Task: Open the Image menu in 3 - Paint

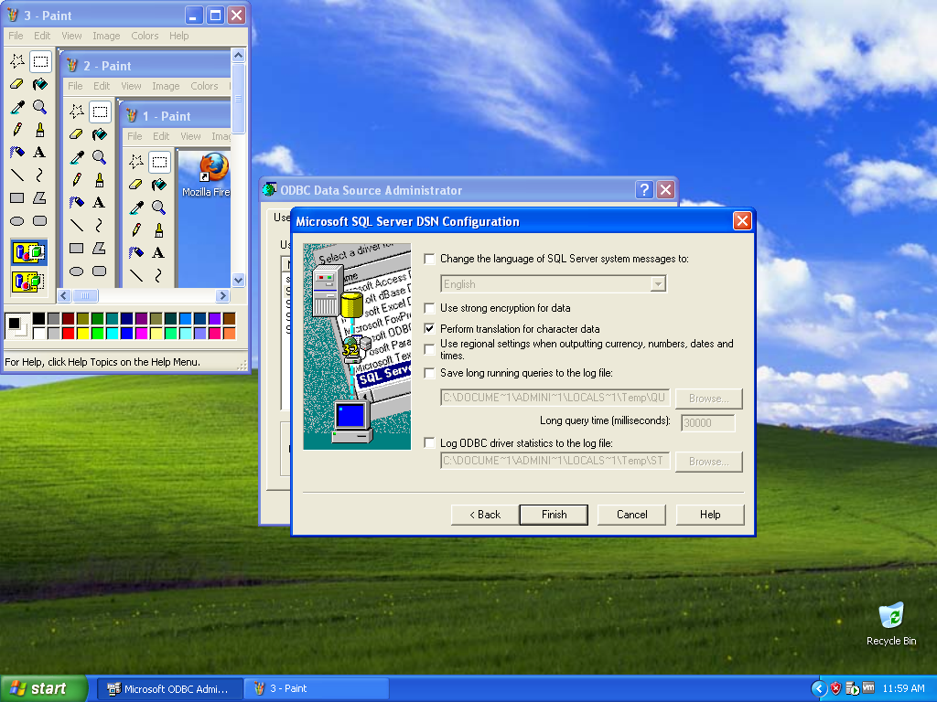Action: (106, 36)
